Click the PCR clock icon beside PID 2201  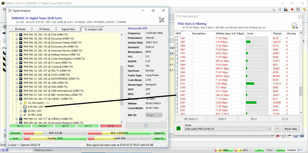point(25,107)
